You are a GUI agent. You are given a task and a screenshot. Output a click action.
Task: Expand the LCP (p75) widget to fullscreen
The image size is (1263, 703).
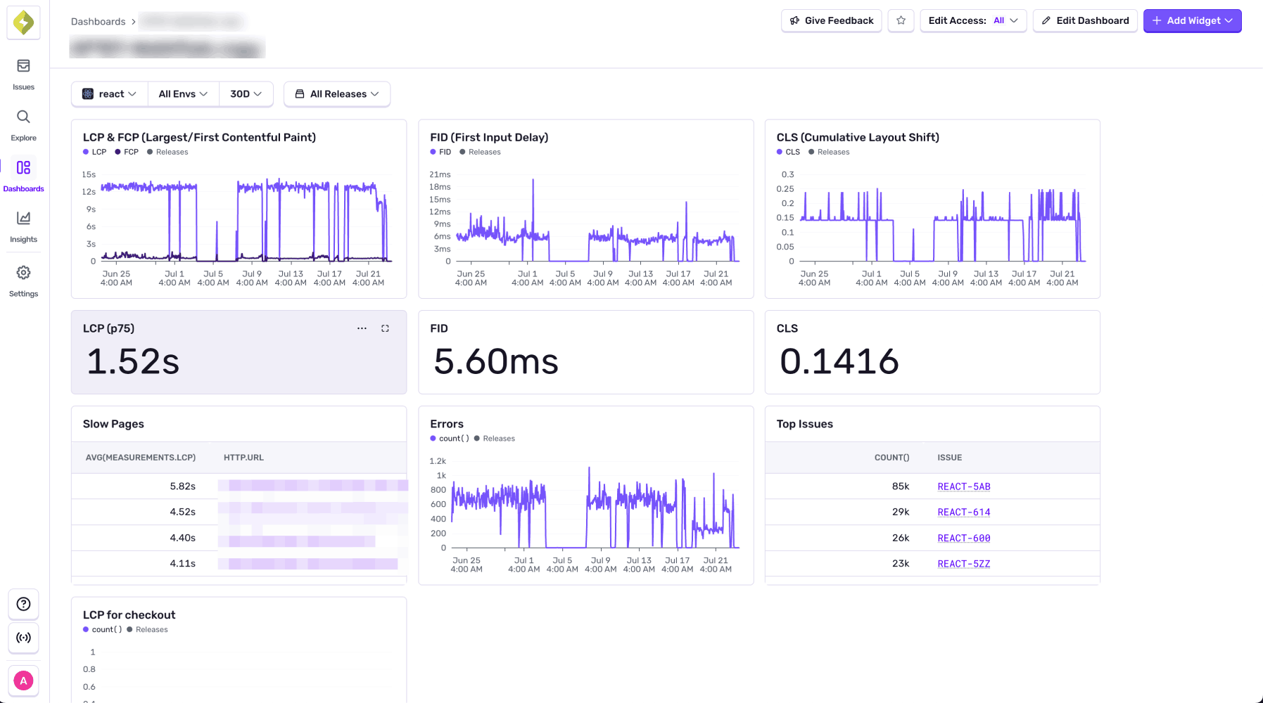coord(385,328)
